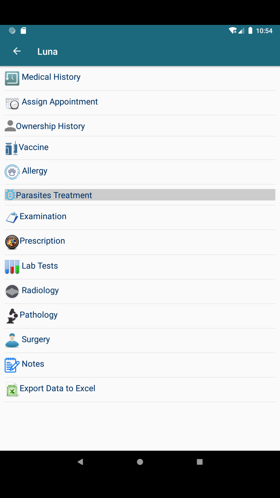Tap the Medical History clock icon
This screenshot has width=280, height=498.
[12, 78]
